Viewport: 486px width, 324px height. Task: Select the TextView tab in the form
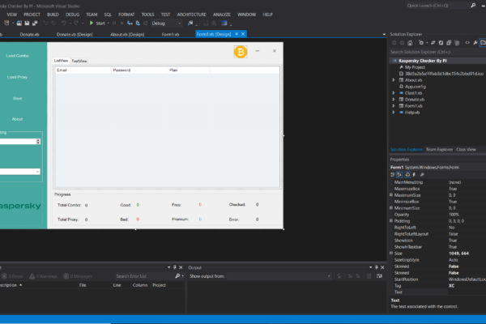(x=79, y=61)
